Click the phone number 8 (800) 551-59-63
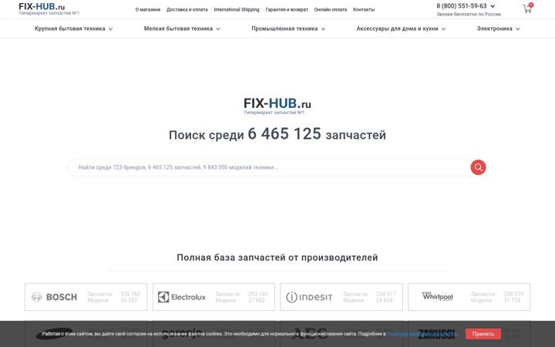This screenshot has height=347, width=555. 461,6
